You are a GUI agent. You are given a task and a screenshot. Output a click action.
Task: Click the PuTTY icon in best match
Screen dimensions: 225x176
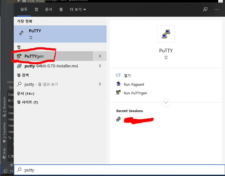point(21,33)
